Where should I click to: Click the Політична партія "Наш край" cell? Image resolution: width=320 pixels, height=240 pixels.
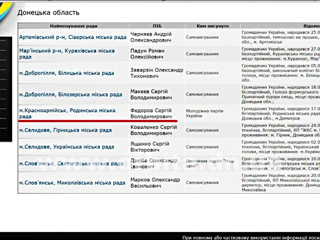[x=210, y=163]
